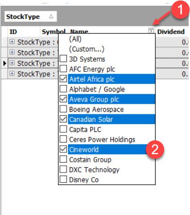
Task: Expand the second StockType group row
Action: (12, 52)
